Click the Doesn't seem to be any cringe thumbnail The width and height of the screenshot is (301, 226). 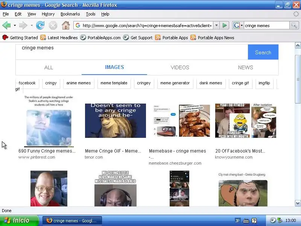[116, 121]
